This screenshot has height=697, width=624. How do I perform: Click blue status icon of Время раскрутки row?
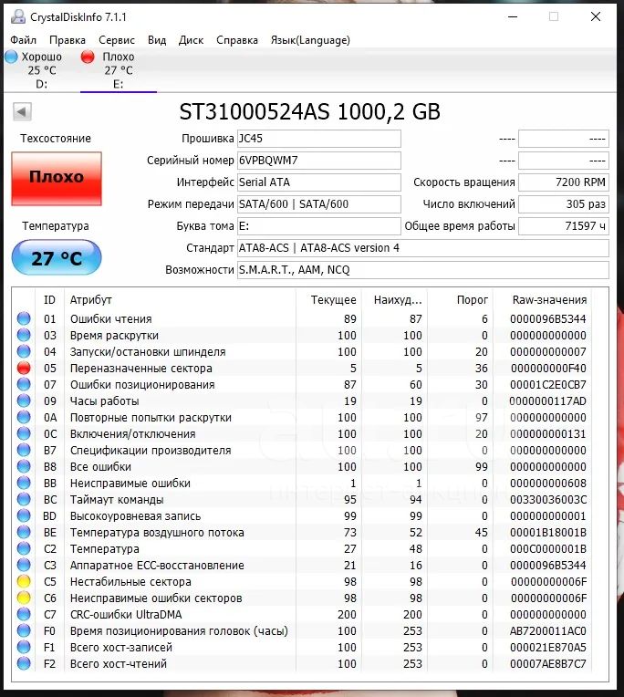[x=24, y=335]
